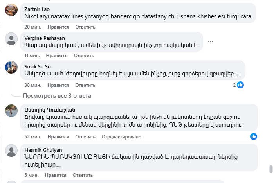This screenshot has width=274, height=183.
Task: Open three-dot options on Vergine Pashayan's comment
Action: coord(211,41)
